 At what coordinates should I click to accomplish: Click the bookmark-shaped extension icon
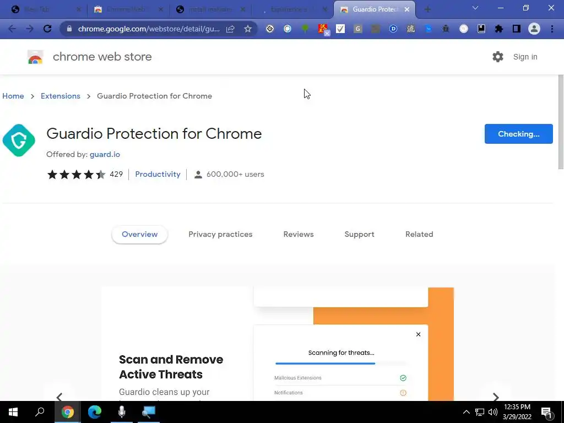(x=481, y=29)
